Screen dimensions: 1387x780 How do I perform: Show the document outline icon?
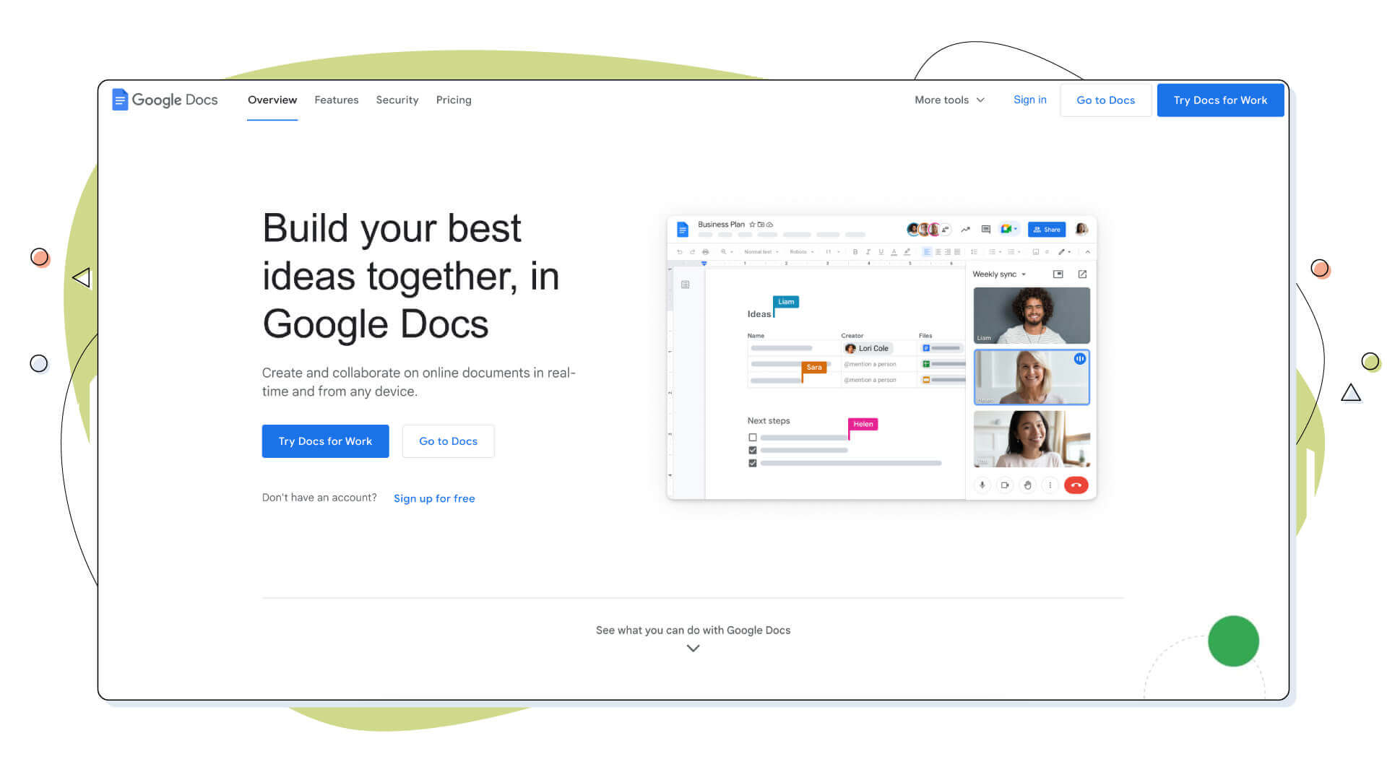(685, 285)
